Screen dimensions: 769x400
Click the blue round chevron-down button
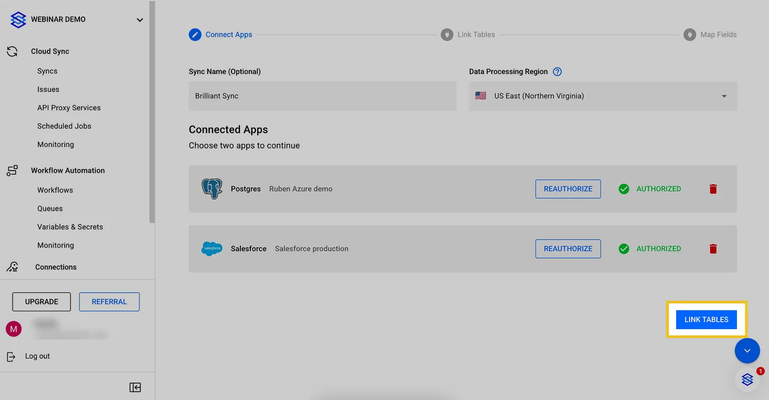[x=747, y=351]
